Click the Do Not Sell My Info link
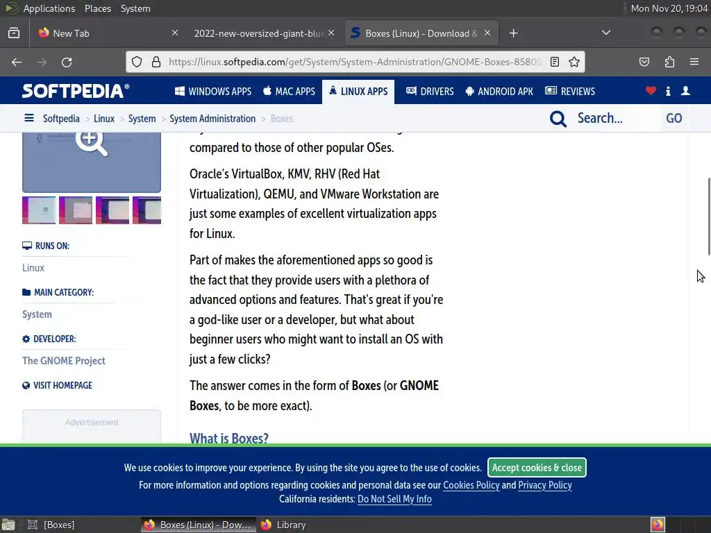711x533 pixels. pyautogui.click(x=394, y=499)
